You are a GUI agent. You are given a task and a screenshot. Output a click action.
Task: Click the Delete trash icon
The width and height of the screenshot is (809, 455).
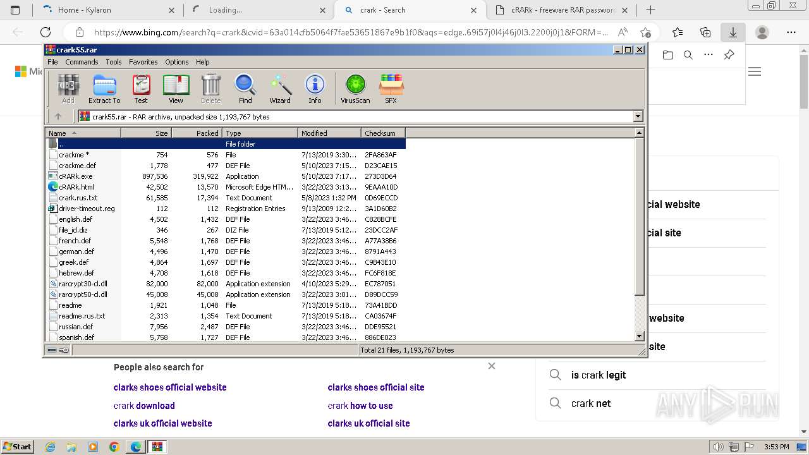tap(210, 88)
